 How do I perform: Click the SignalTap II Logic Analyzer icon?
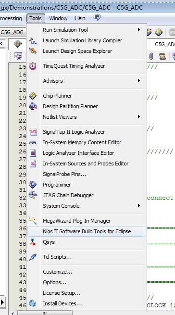click(x=33, y=132)
